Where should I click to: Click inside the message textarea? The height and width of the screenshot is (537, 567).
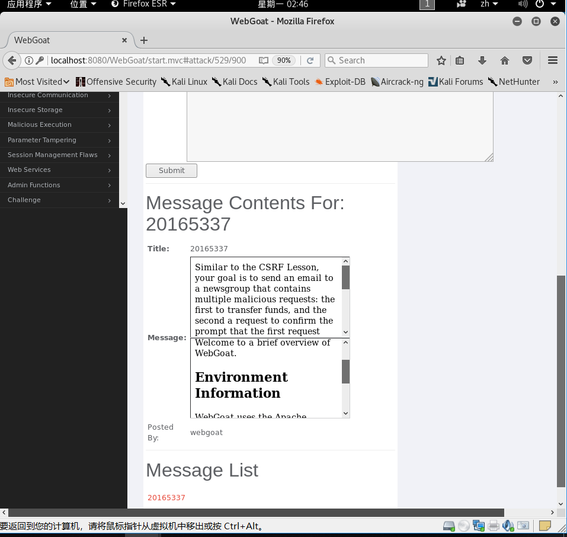coord(340,126)
